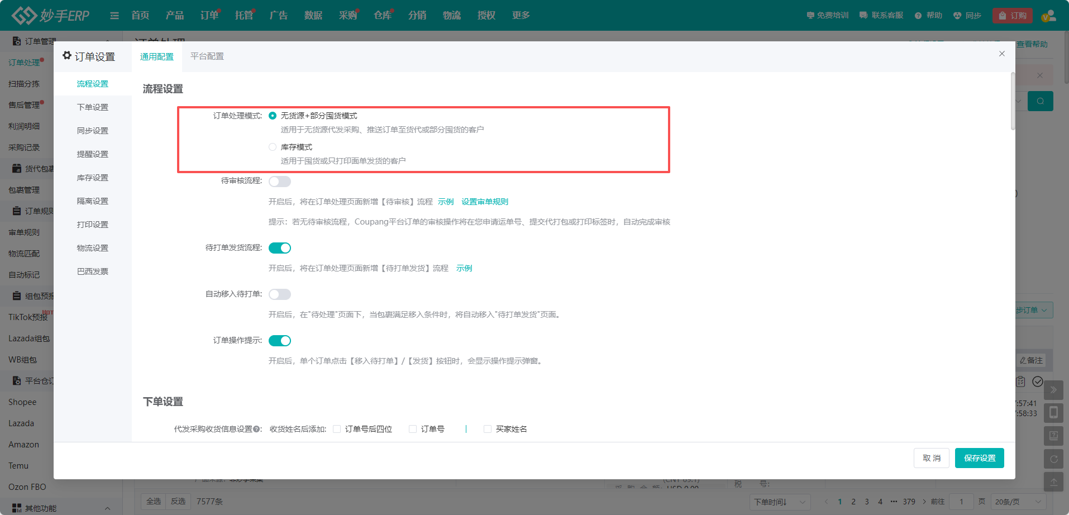Click the 订单规则 sidebar section icon

coord(17,211)
